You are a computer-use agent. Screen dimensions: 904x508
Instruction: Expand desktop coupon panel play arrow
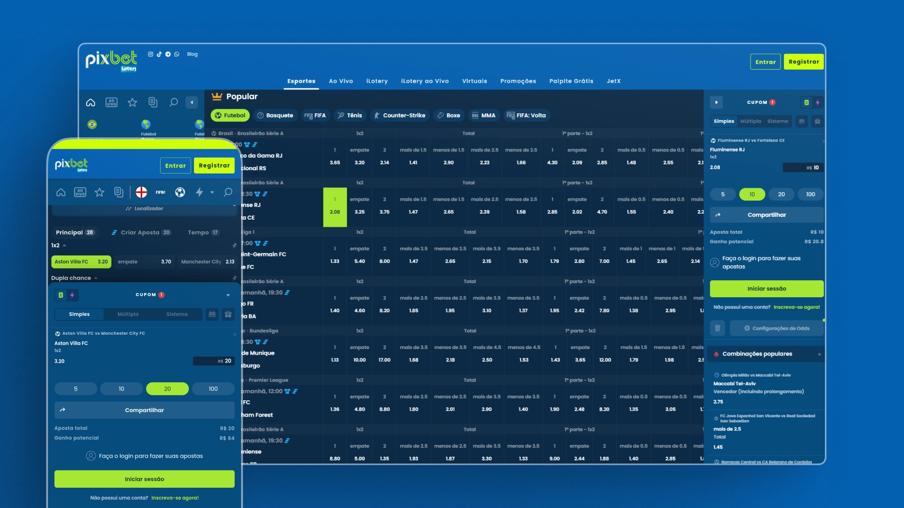coord(716,102)
